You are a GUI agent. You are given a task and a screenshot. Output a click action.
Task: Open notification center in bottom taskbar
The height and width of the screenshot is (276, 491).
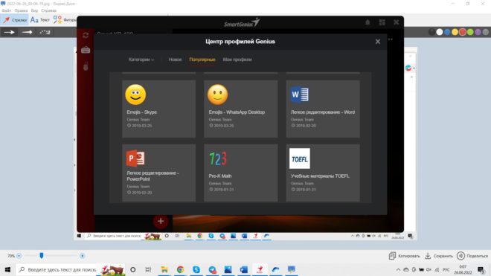(481, 269)
